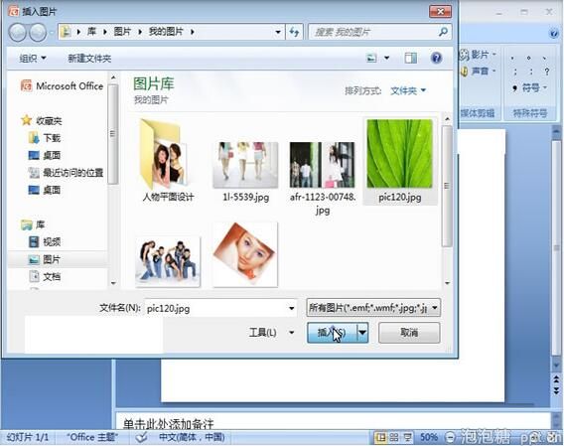This screenshot has height=446, width=564.
Task: Expand the address bar history dropdown
Action: pyautogui.click(x=278, y=32)
